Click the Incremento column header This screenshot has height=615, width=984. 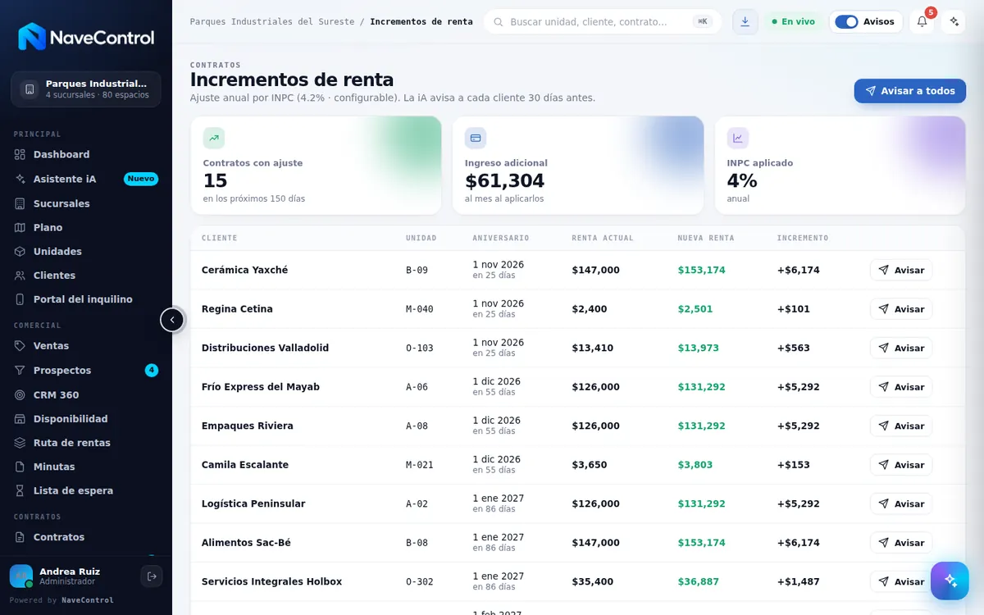pos(803,238)
